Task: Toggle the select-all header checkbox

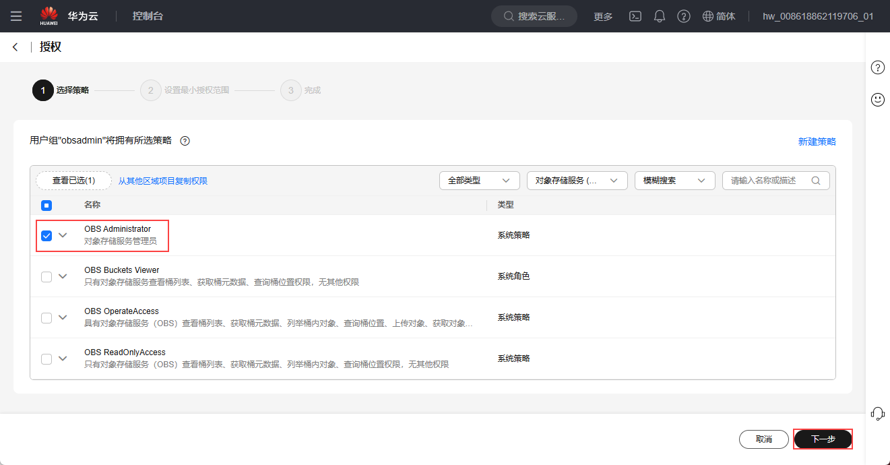Action: (46, 206)
